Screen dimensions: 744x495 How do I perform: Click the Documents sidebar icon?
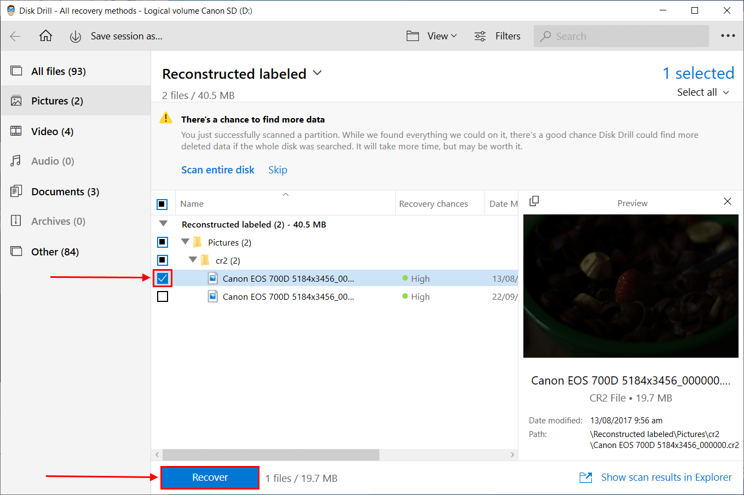click(x=16, y=191)
